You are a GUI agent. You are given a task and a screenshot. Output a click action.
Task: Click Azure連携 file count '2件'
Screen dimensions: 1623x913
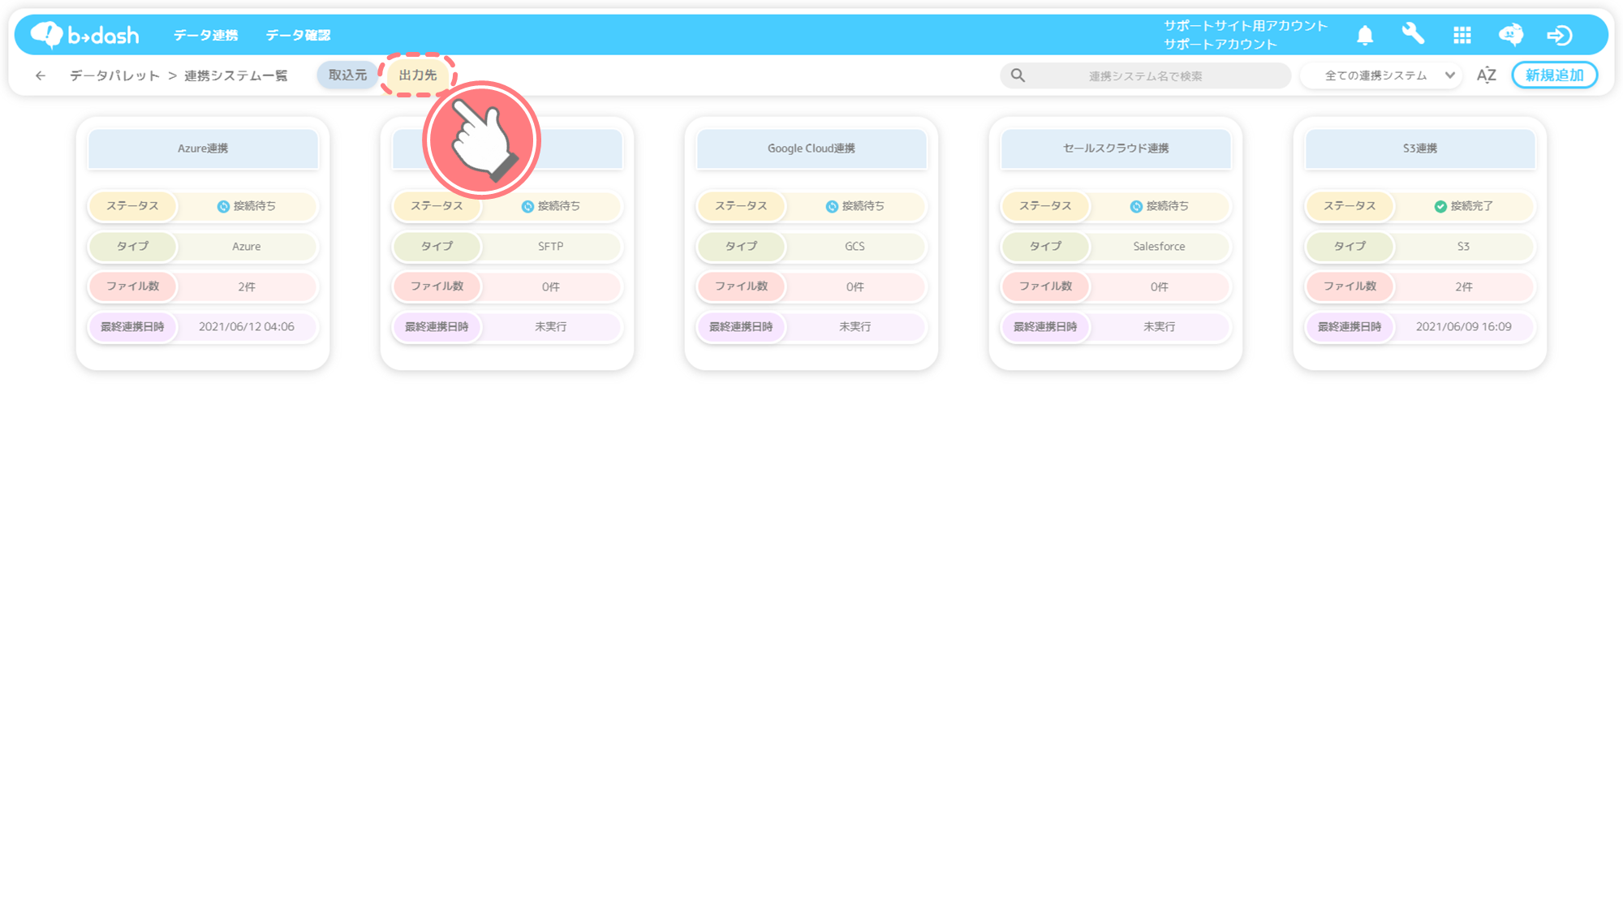[247, 287]
